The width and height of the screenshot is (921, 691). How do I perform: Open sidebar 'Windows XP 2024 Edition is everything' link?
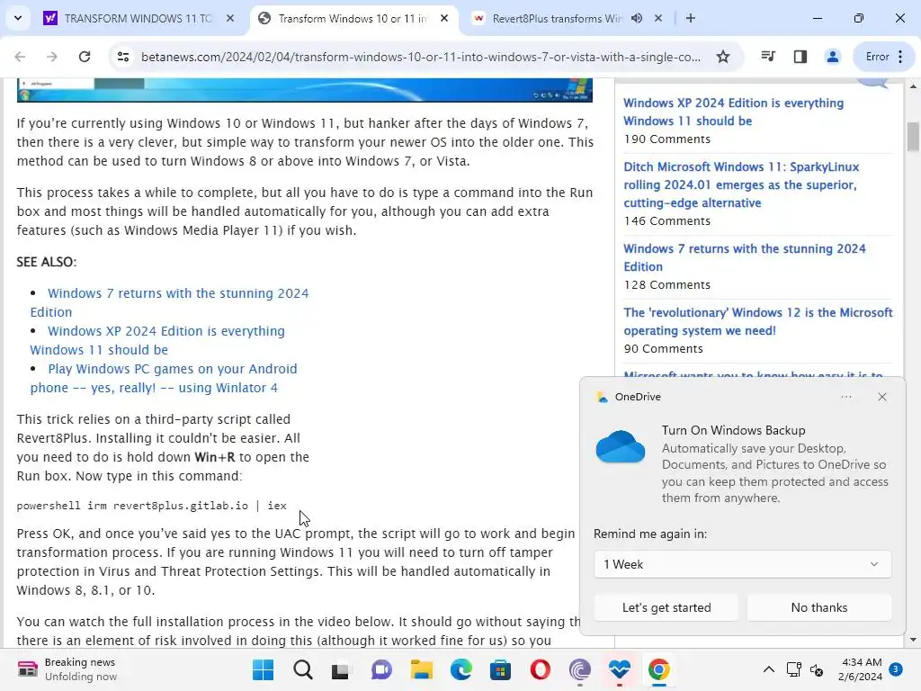734,112
